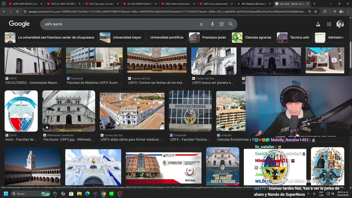
Task: Switch to Que paso con estos tab
Action: 101,4
